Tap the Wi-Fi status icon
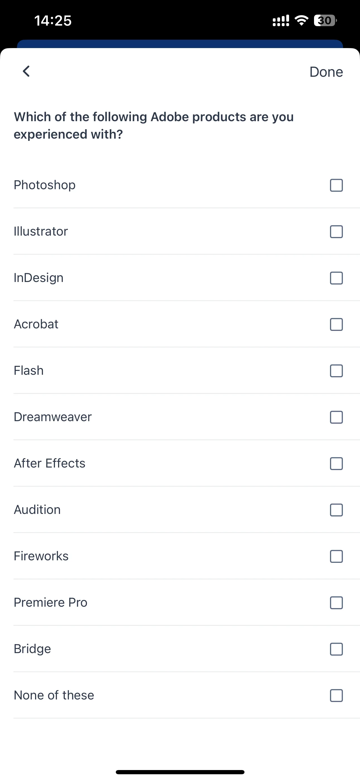Image resolution: width=360 pixels, height=781 pixels. (x=301, y=20)
